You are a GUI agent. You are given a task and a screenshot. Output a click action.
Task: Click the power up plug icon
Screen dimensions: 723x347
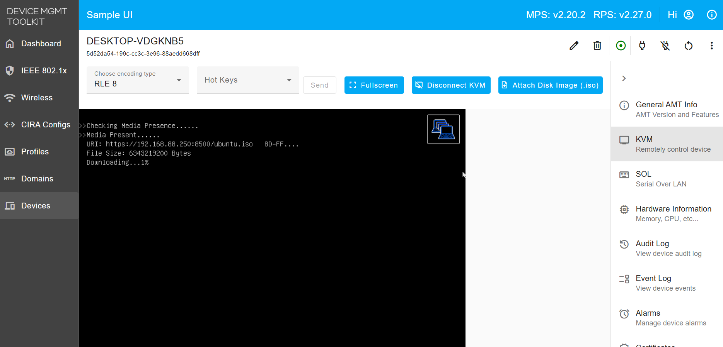(x=642, y=46)
